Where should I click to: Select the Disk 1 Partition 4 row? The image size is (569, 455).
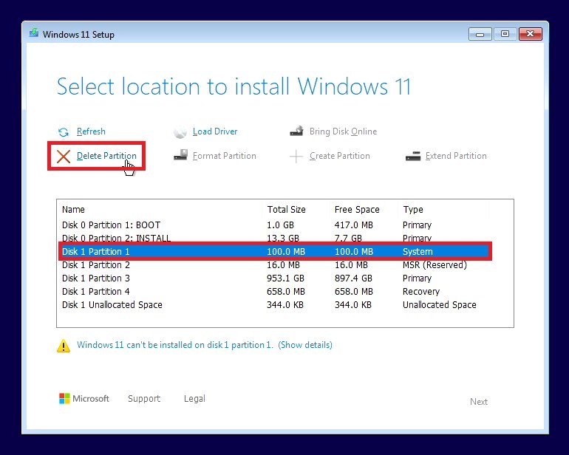tap(275, 292)
